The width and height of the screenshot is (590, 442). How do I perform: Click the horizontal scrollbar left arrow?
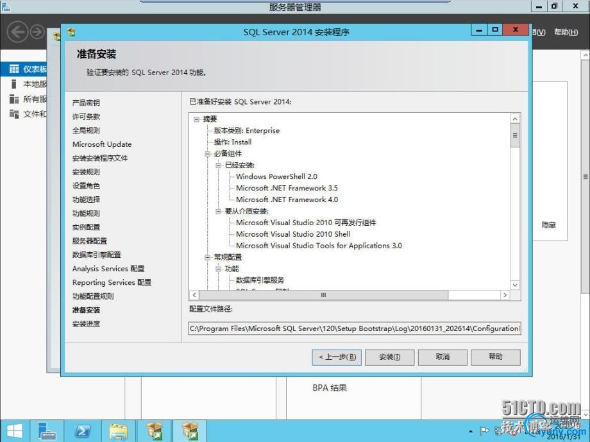point(194,295)
